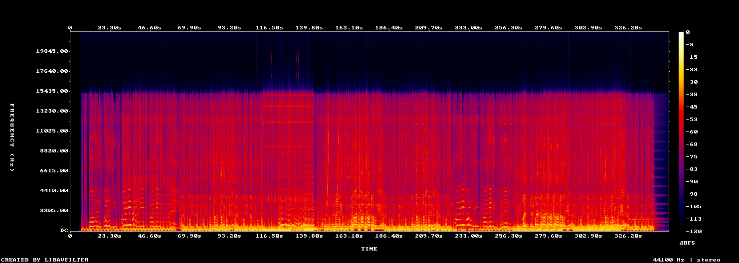Click the 11025.00 frequency label
The height and width of the screenshot is (263, 739).
click(52, 131)
